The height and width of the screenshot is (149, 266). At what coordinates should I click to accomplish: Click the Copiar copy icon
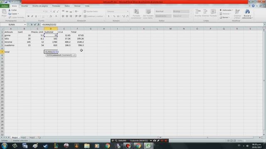click(x=10, y=14)
